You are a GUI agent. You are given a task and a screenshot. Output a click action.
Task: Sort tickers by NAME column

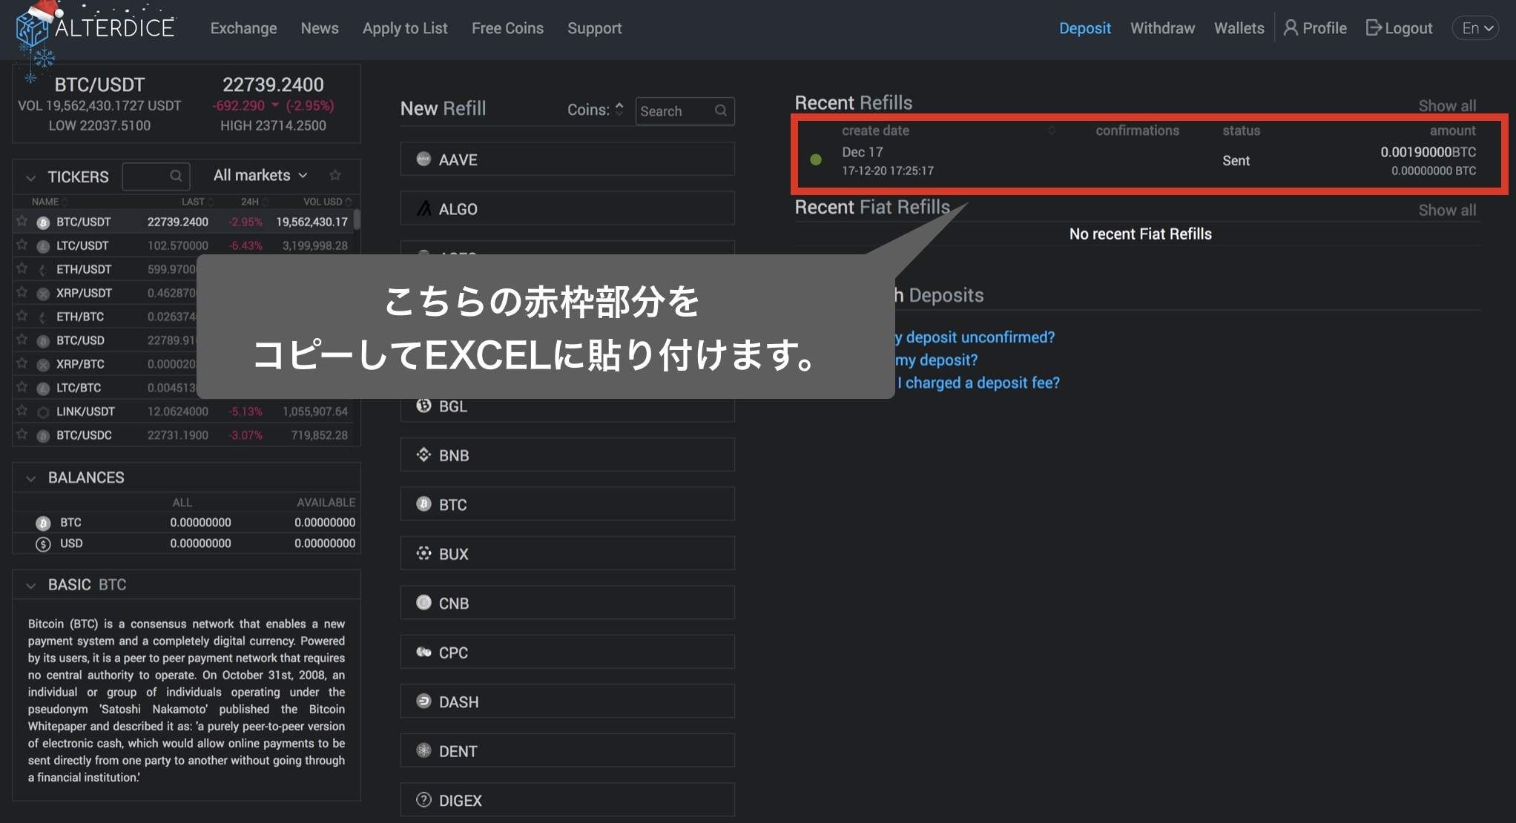coord(49,202)
